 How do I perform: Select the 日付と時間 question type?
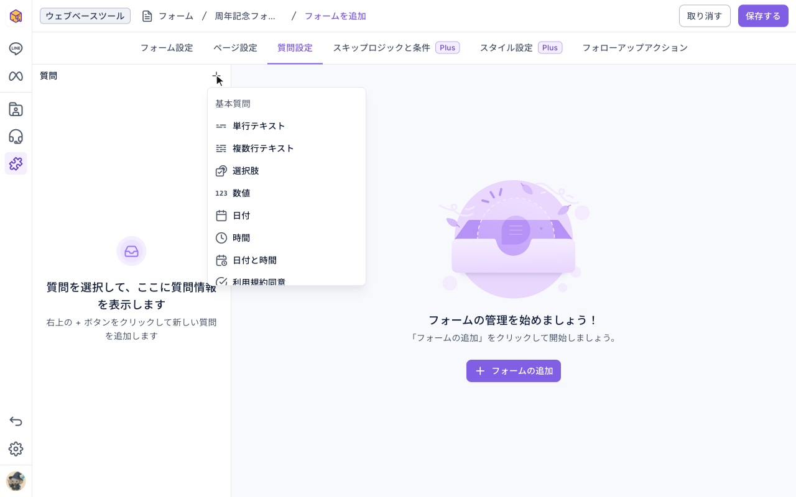pos(287,260)
